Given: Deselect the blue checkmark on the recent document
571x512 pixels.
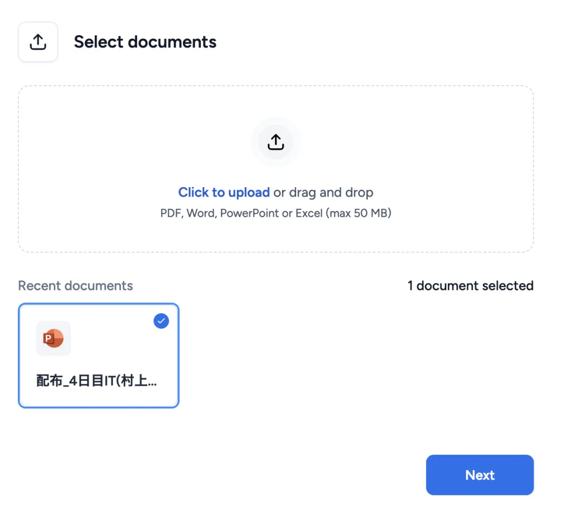Looking at the screenshot, I should pyautogui.click(x=161, y=321).
